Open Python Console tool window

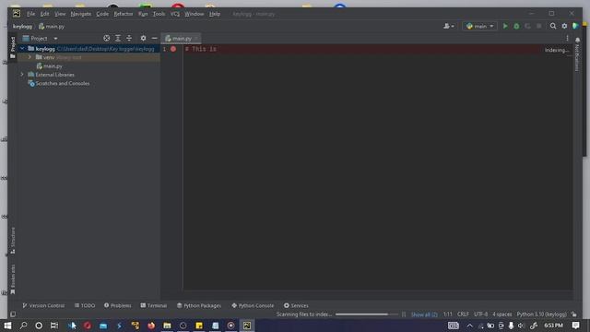click(x=253, y=305)
